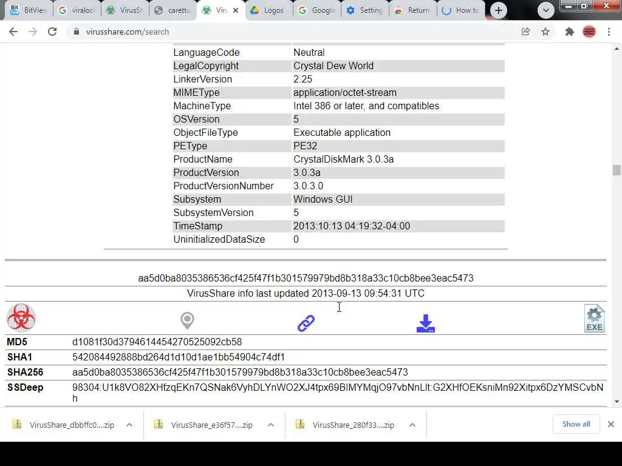Click the UninitializedDataSize label
The height and width of the screenshot is (466, 622).
point(219,239)
